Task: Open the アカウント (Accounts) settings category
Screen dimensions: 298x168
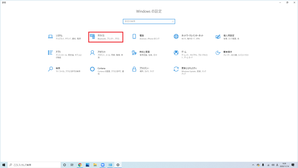Action: click(x=107, y=54)
